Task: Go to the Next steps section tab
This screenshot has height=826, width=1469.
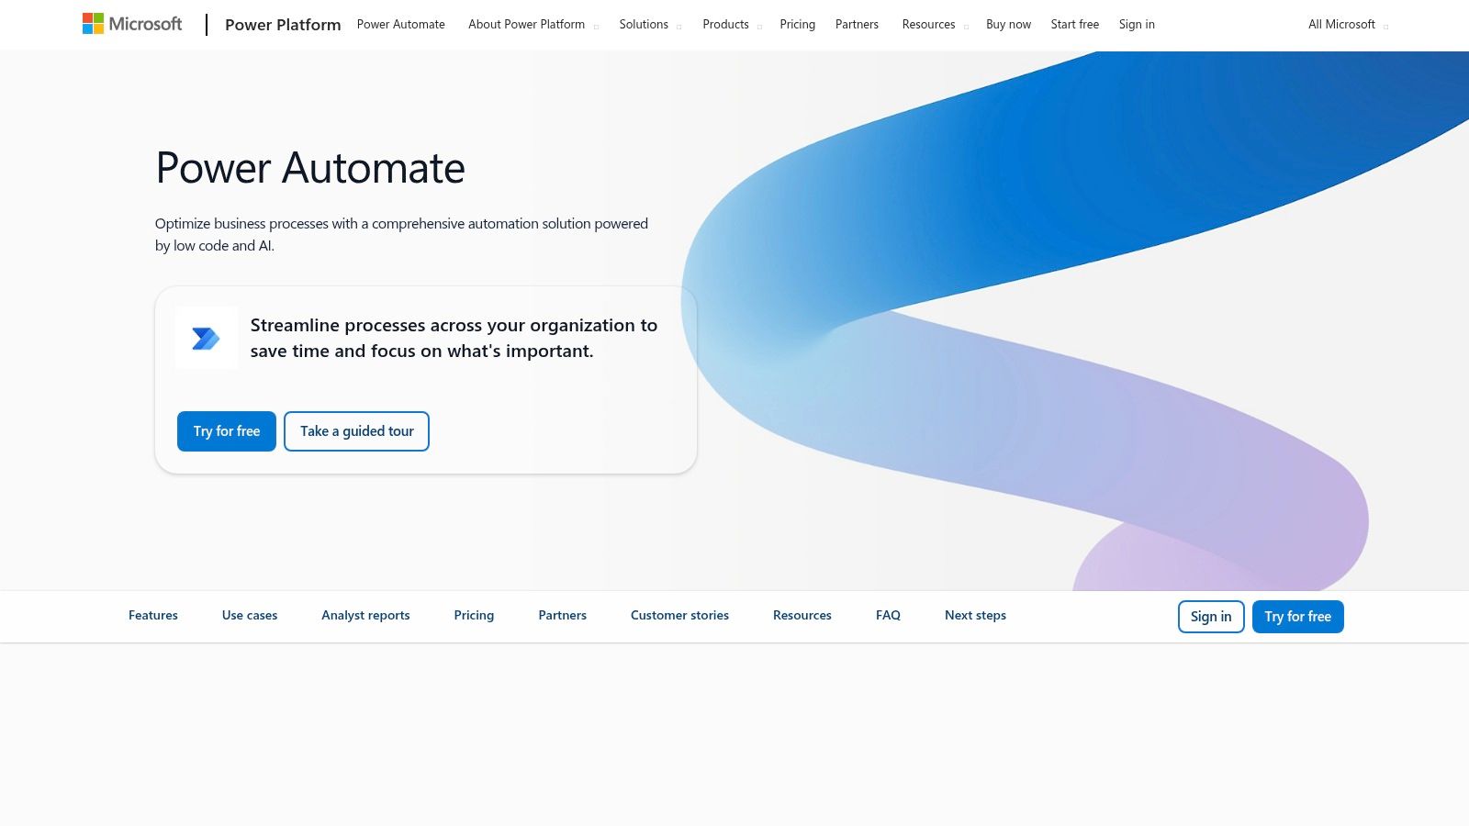Action: [x=975, y=616]
